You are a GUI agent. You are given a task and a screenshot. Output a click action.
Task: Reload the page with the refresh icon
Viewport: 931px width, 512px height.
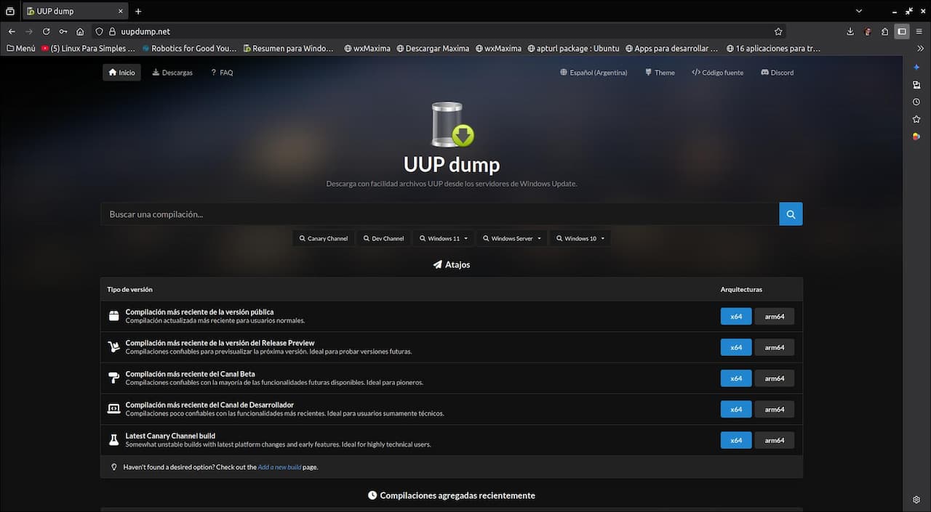point(46,32)
